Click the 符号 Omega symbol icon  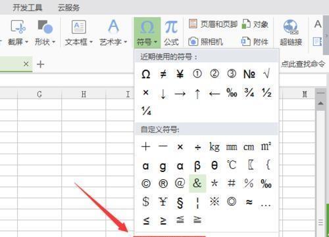(x=147, y=28)
